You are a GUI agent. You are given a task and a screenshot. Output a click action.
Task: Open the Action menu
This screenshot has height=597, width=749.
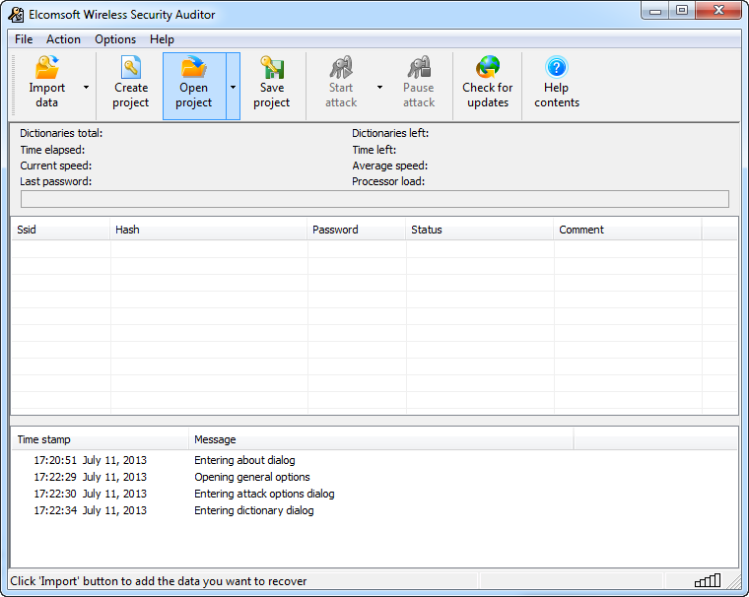63,39
